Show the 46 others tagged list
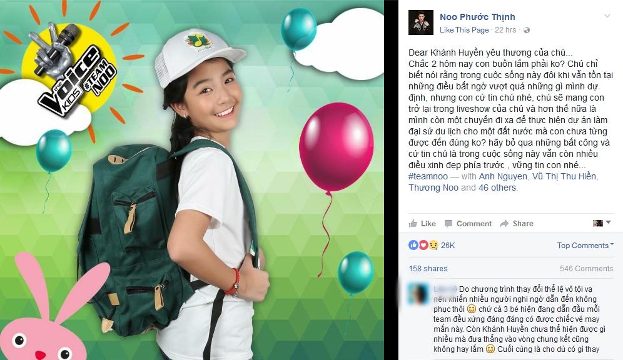Screen dimensions: 623x360 (497, 187)
